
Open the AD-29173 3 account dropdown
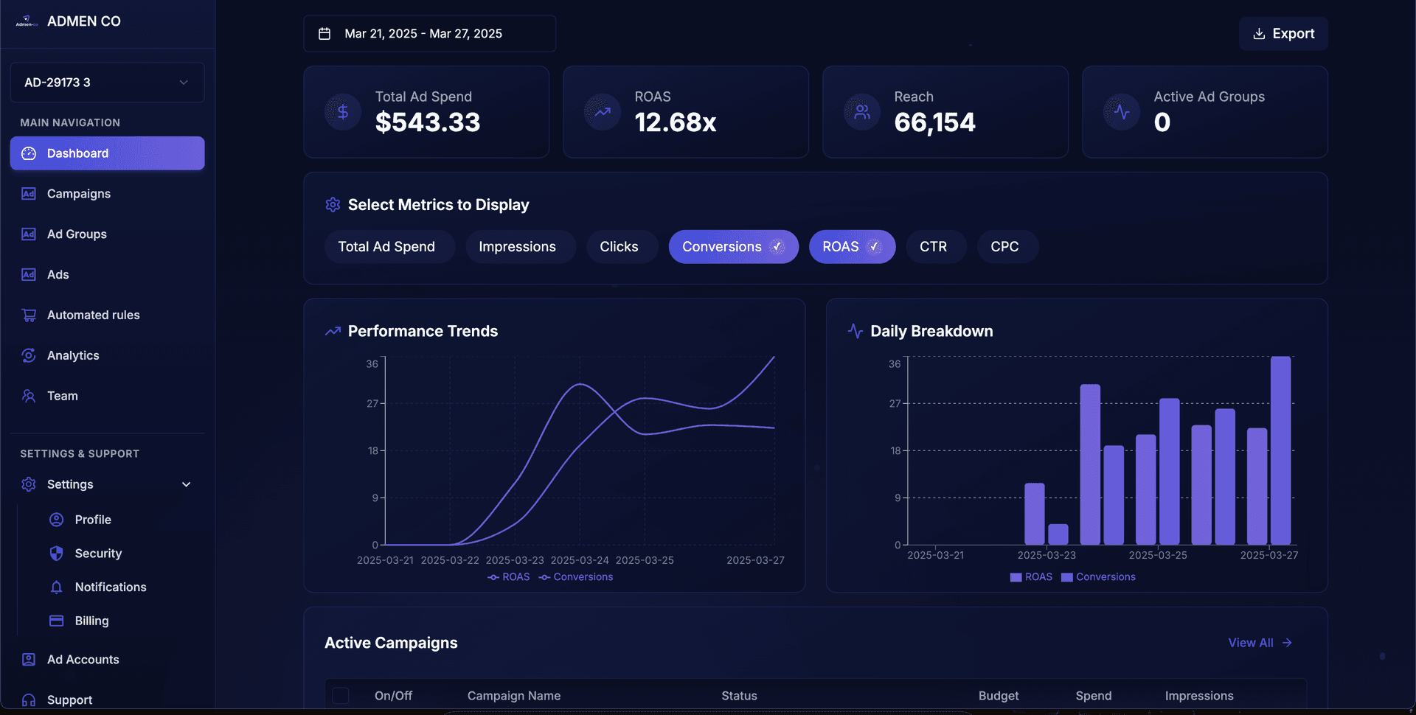click(107, 82)
